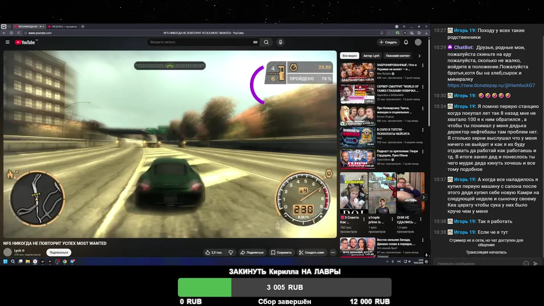Click the donation goal progress bar
The width and height of the screenshot is (544, 306).
click(284, 287)
